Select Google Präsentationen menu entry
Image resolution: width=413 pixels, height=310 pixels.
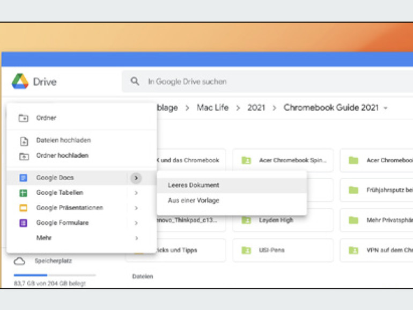pyautogui.click(x=82, y=208)
